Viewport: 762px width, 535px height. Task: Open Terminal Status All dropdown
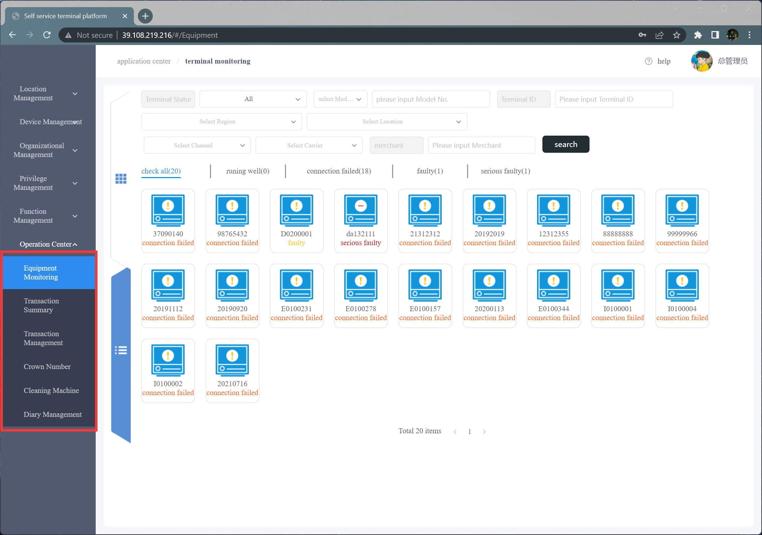click(x=253, y=99)
